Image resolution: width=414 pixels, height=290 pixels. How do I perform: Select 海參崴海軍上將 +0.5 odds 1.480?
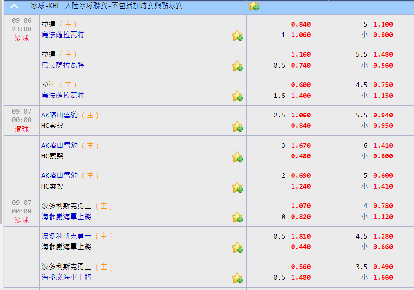pyautogui.click(x=301, y=277)
